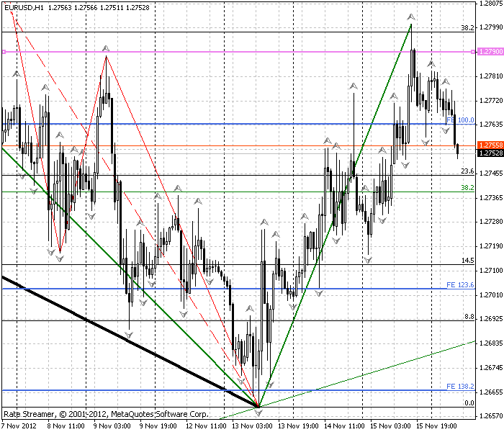Select the right anchor square of the pink line
The height and width of the screenshot is (432, 504).
[x=473, y=52]
